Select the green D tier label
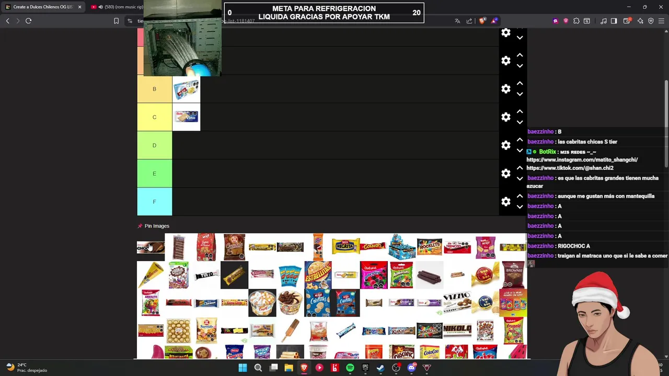The image size is (669, 376). click(x=154, y=146)
